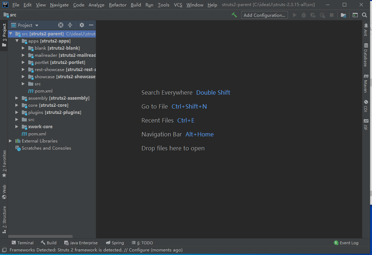Click the Run with Coverage icon
372x255 pixels.
(x=313, y=15)
